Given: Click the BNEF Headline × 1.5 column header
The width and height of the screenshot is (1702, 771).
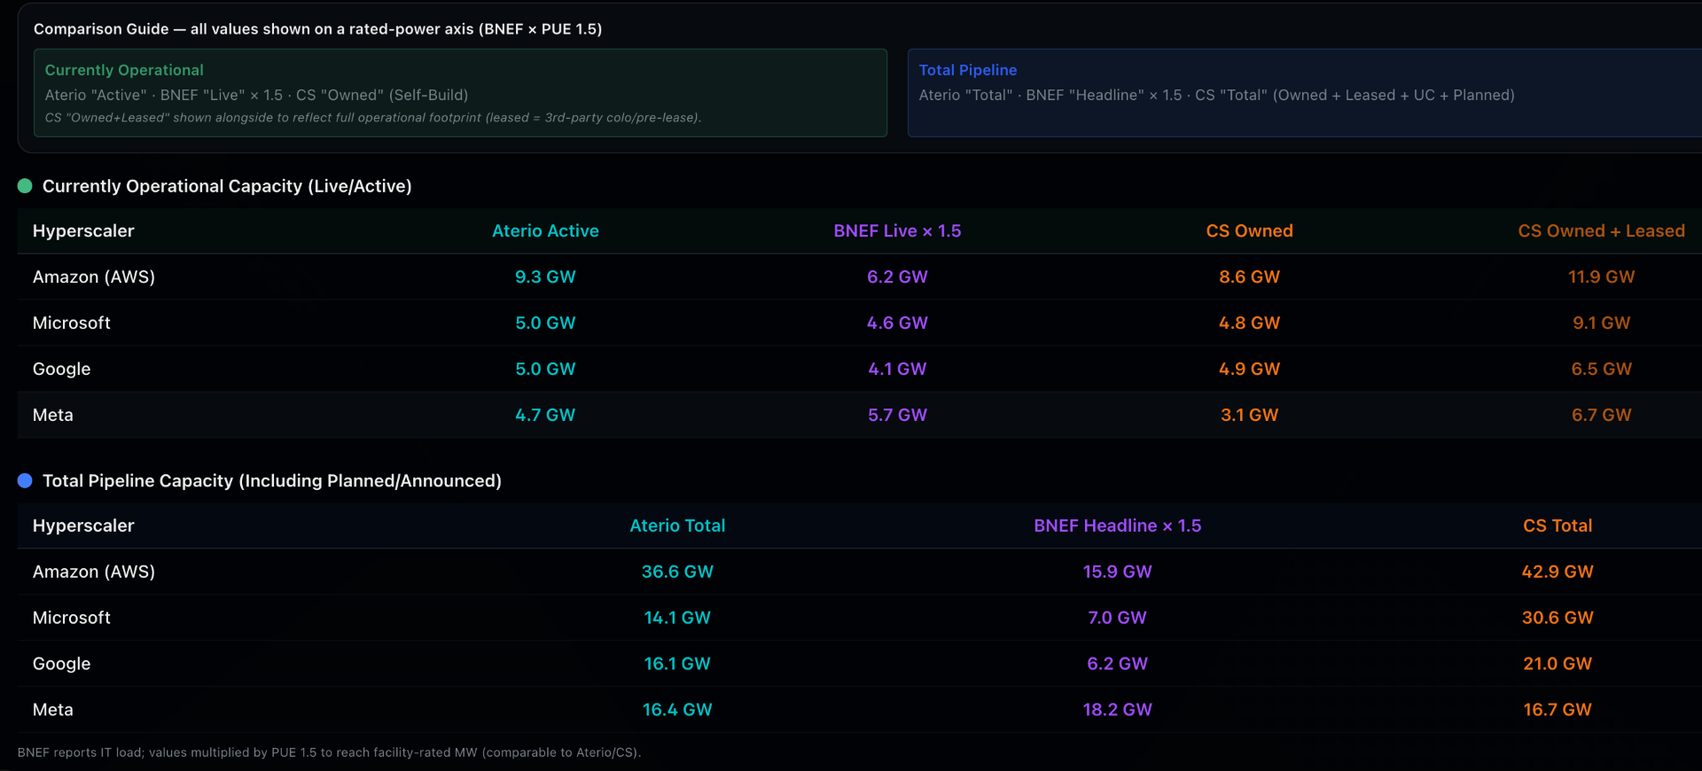Looking at the screenshot, I should click(1117, 526).
